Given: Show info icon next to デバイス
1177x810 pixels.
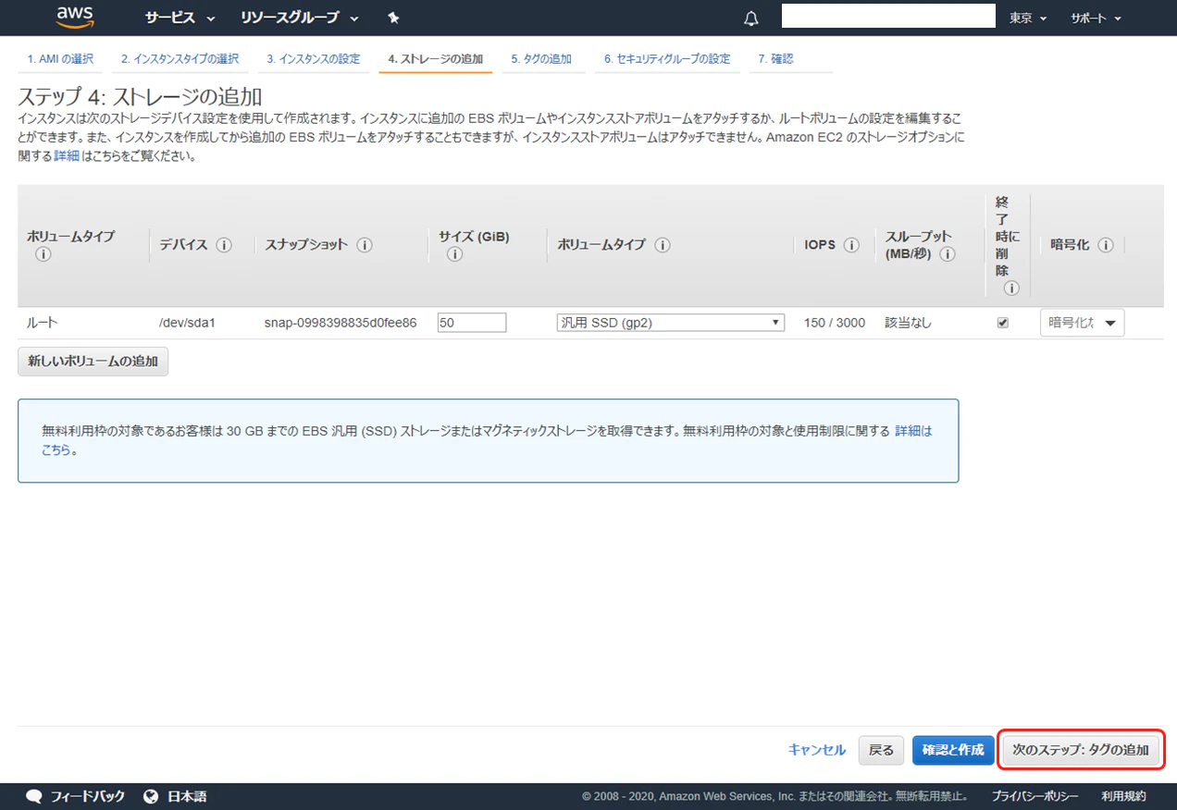Looking at the screenshot, I should point(223,245).
